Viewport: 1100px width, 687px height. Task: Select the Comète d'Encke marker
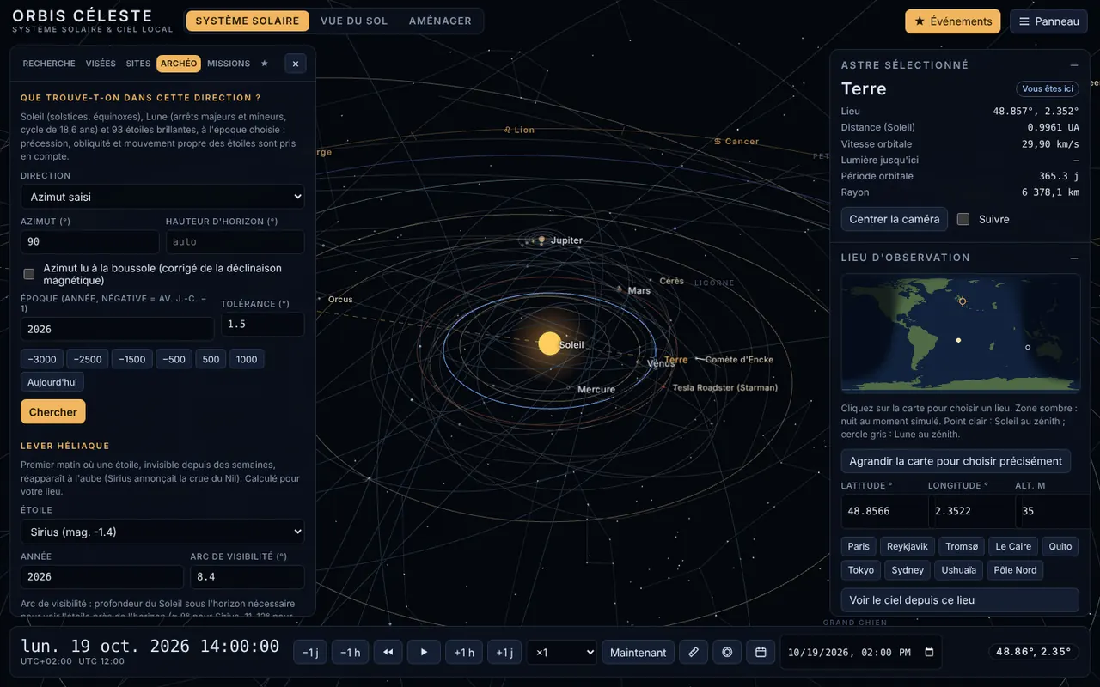[699, 359]
